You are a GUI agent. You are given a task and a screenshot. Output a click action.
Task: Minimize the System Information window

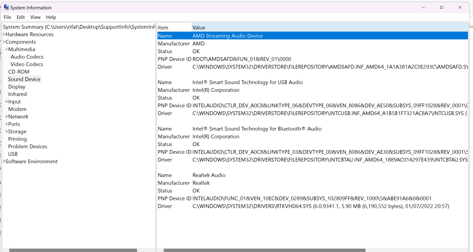pos(423,7)
